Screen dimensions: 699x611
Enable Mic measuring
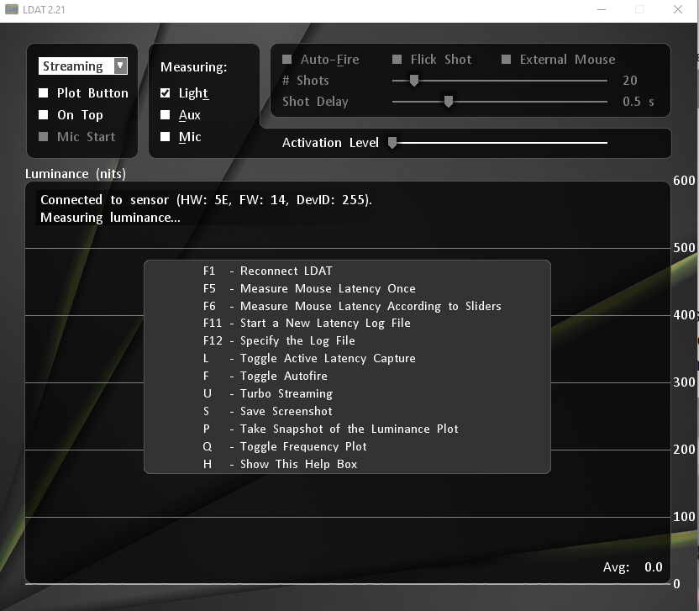(165, 136)
